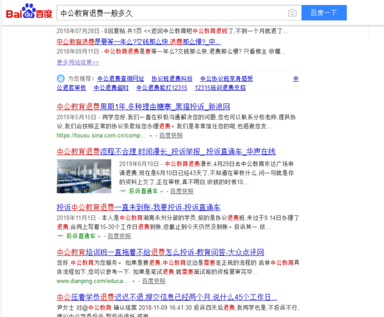Open result 中公教育培训班一直拖着不给退费 大众点评网
Viewport: 384px width, 317px height.
coord(161,252)
